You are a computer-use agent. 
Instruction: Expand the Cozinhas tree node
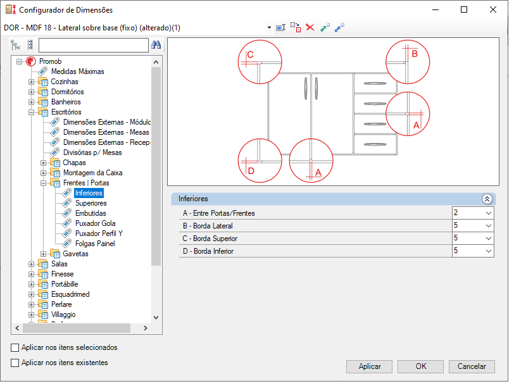[x=32, y=82]
